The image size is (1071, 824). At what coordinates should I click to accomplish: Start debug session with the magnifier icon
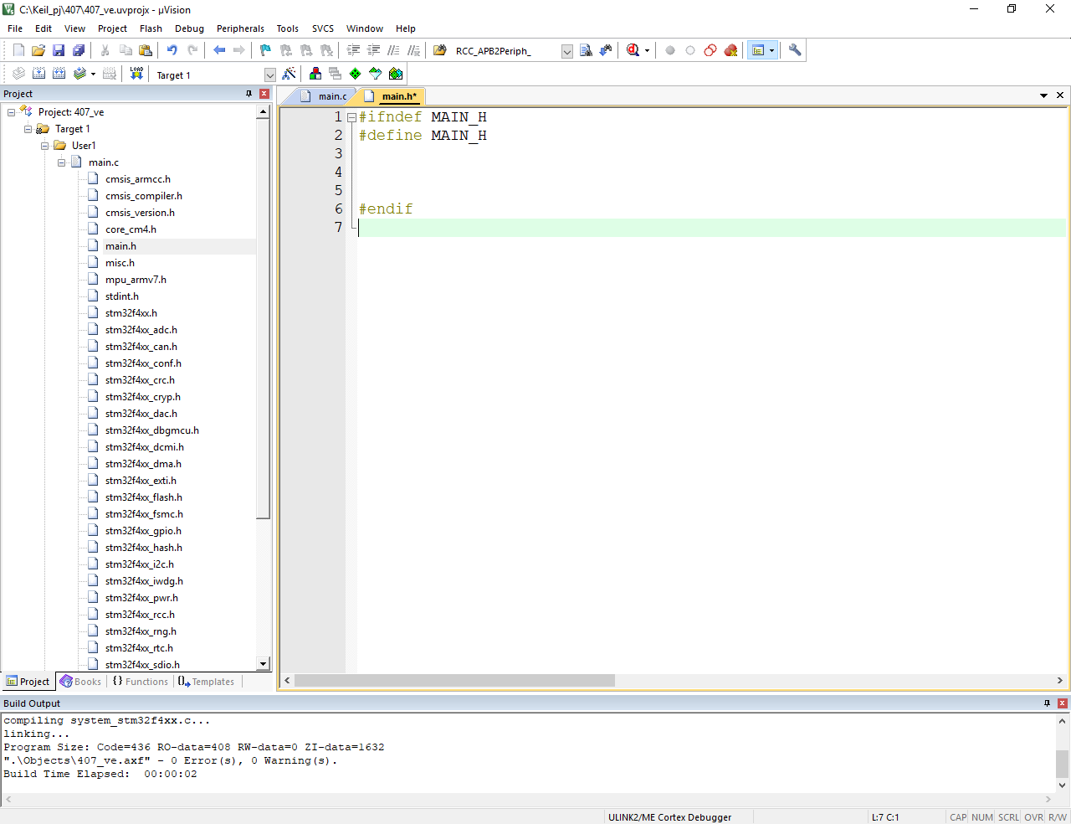[x=633, y=50]
